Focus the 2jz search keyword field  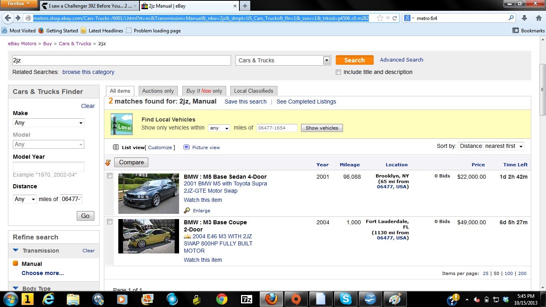[122, 60]
